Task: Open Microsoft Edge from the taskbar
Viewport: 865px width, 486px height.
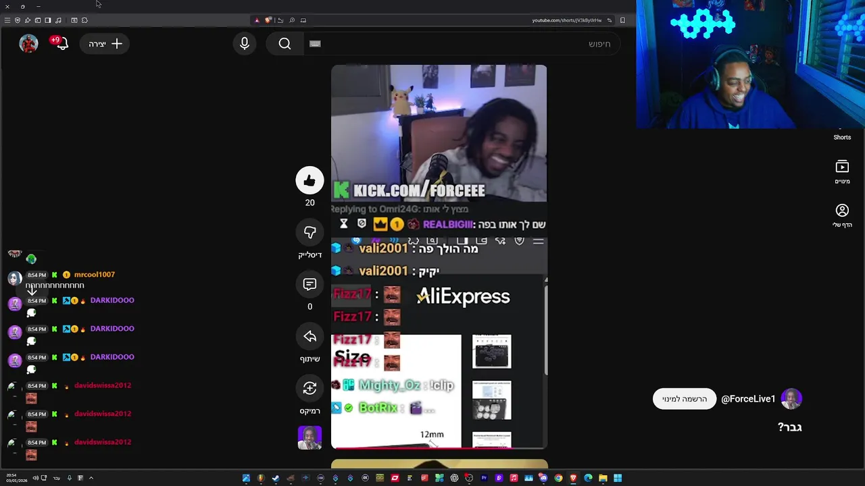Action: (588, 478)
